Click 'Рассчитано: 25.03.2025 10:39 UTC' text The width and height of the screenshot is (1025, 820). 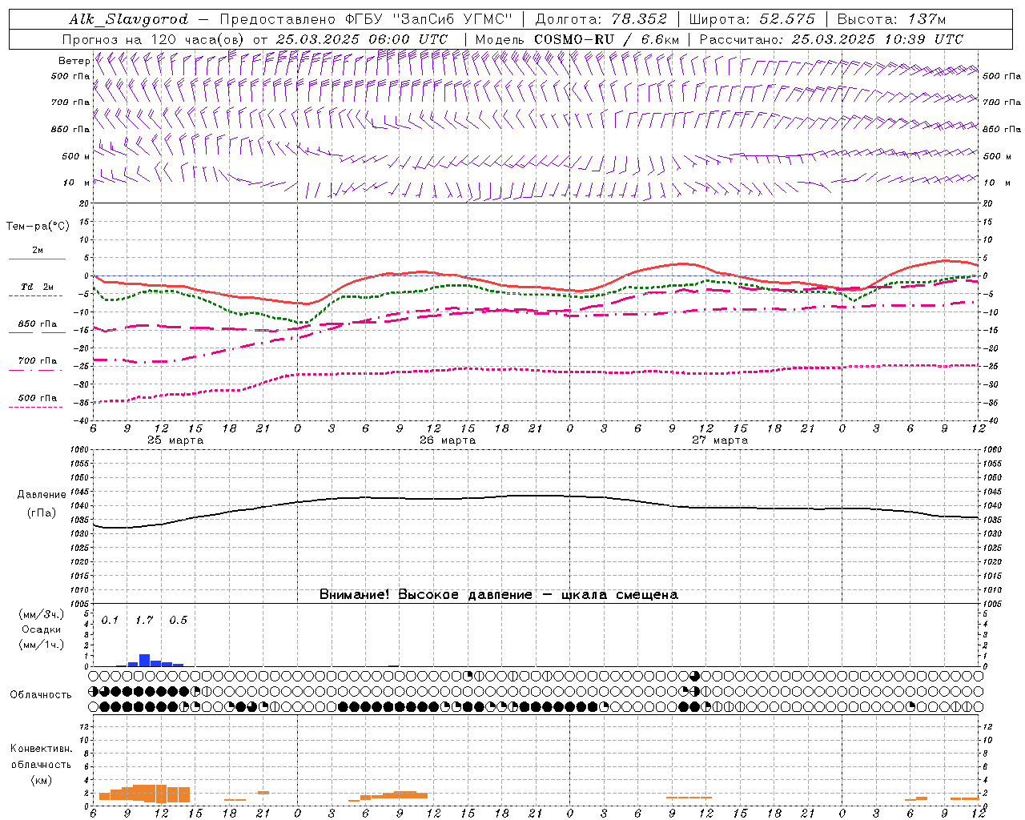click(831, 39)
